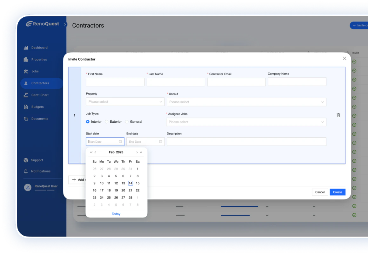Screen dimensions: 368x253
Task: Select date 20 in the calendar
Action: pos(123,191)
